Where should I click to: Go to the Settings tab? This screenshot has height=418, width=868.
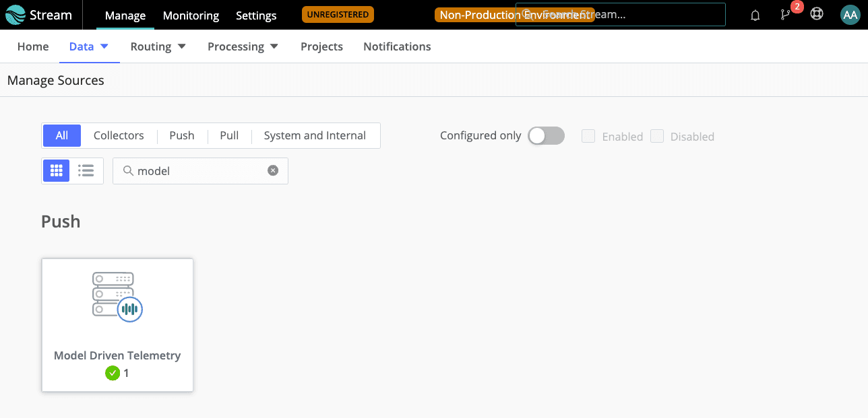pyautogui.click(x=256, y=15)
